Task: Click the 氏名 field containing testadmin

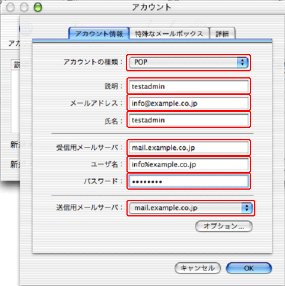Action: [x=189, y=120]
